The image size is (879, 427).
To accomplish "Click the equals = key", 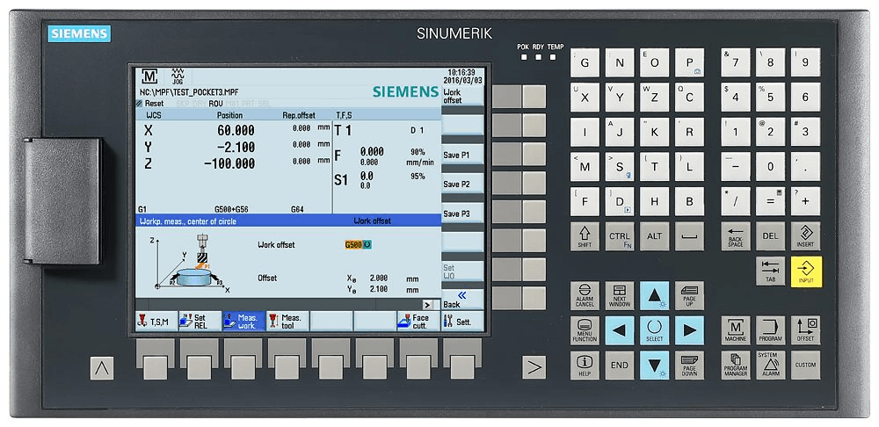I will (x=770, y=202).
